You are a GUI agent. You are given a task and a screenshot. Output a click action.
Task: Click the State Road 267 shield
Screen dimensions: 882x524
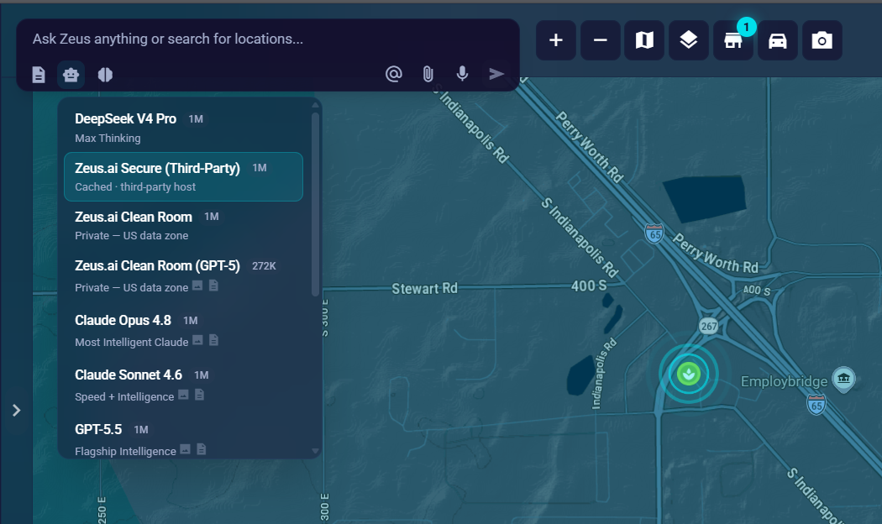point(709,326)
